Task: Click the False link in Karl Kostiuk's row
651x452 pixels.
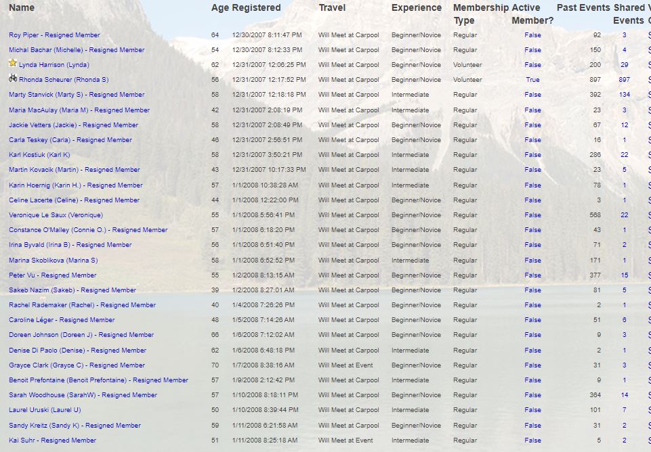Action: tap(532, 155)
